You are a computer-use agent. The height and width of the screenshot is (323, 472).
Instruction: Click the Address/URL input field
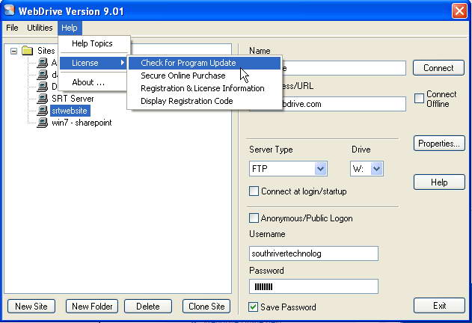click(343, 104)
